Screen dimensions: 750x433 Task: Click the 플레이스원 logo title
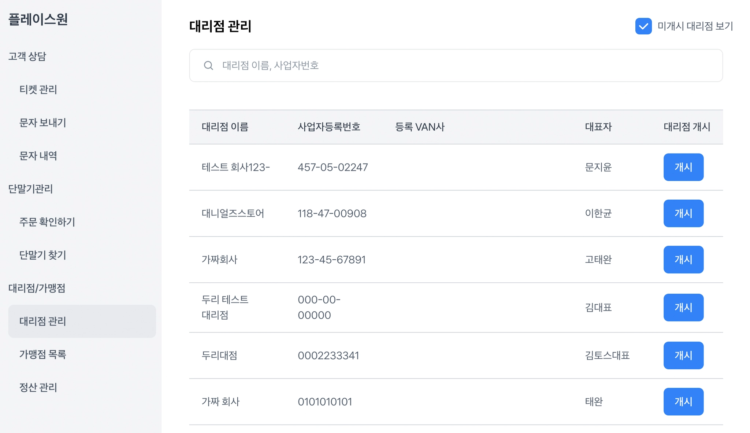(x=38, y=19)
